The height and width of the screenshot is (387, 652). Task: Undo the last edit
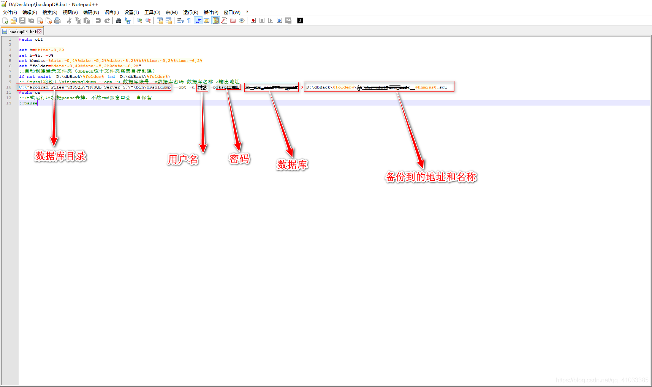coord(98,21)
